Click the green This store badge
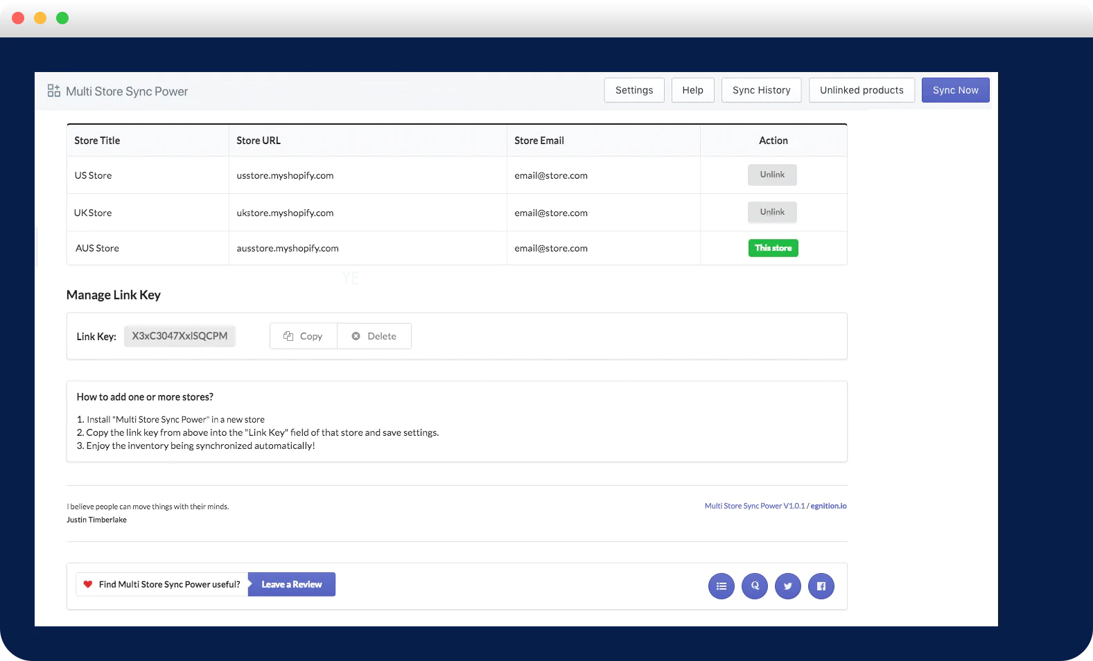 pyautogui.click(x=773, y=248)
